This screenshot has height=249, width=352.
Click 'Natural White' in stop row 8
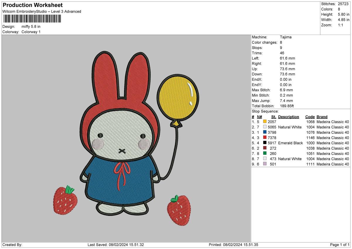coord(290,159)
